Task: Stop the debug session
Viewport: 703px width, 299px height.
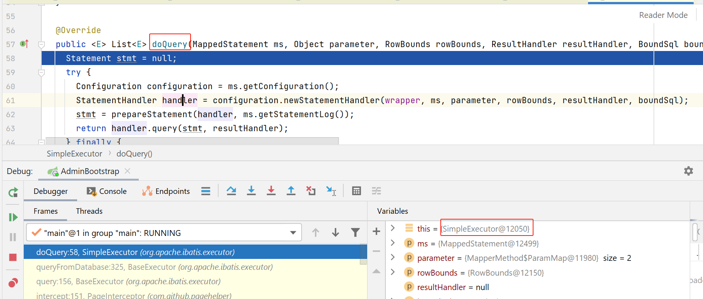Action: click(x=13, y=257)
